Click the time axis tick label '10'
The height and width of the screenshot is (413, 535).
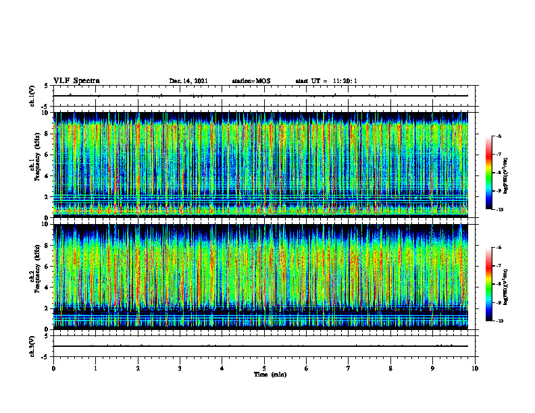(475, 368)
